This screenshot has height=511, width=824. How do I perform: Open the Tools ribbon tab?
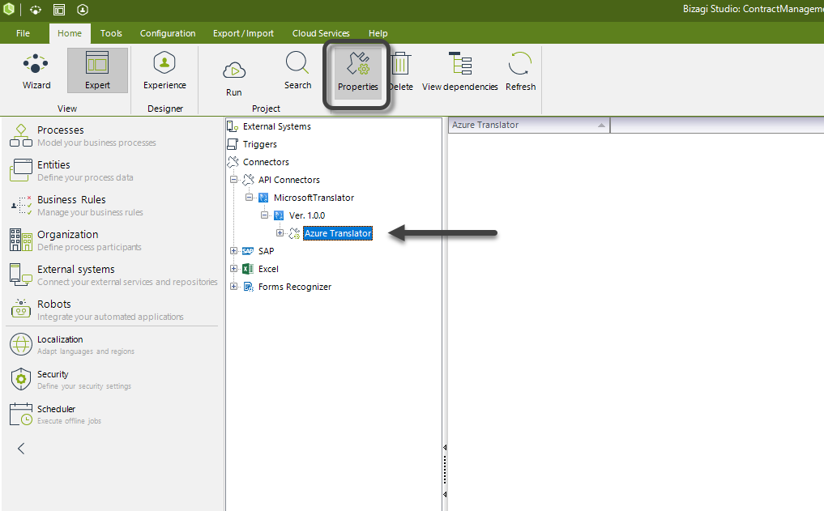click(111, 33)
